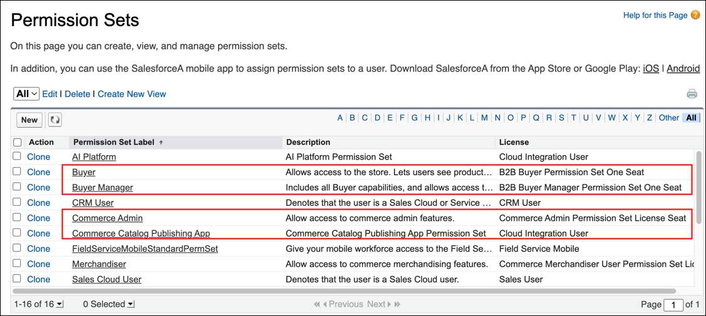This screenshot has width=706, height=316.
Task: Open the iOS download link
Action: (651, 69)
